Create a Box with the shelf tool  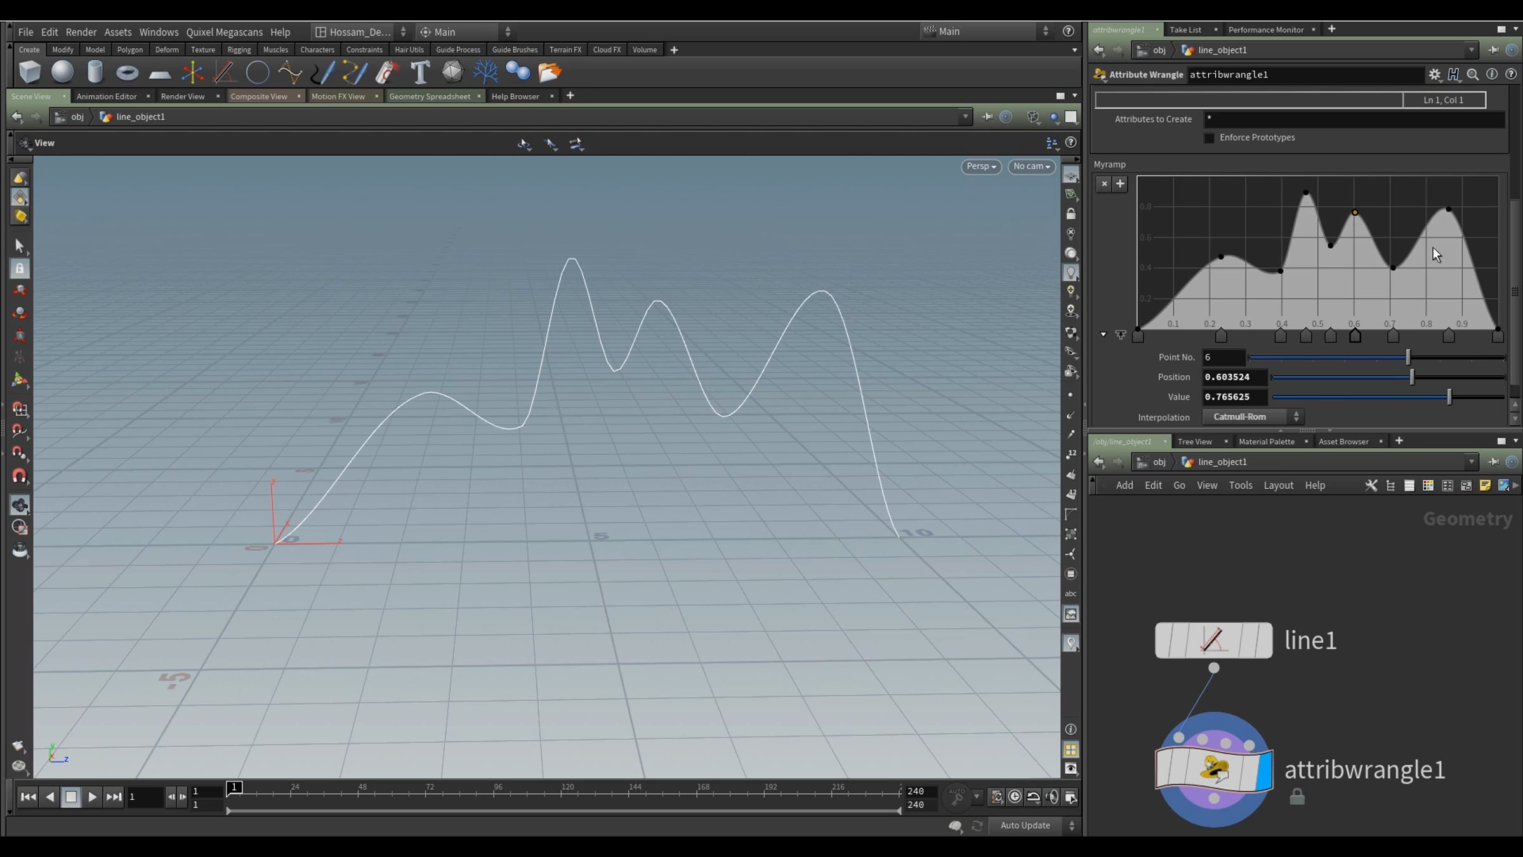pyautogui.click(x=29, y=72)
